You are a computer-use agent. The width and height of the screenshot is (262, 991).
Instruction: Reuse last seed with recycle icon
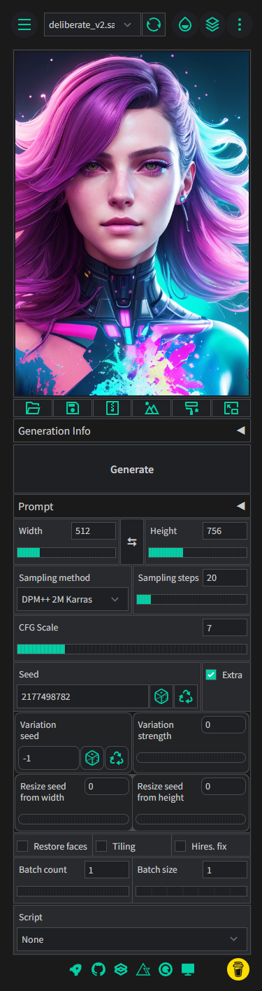(186, 696)
